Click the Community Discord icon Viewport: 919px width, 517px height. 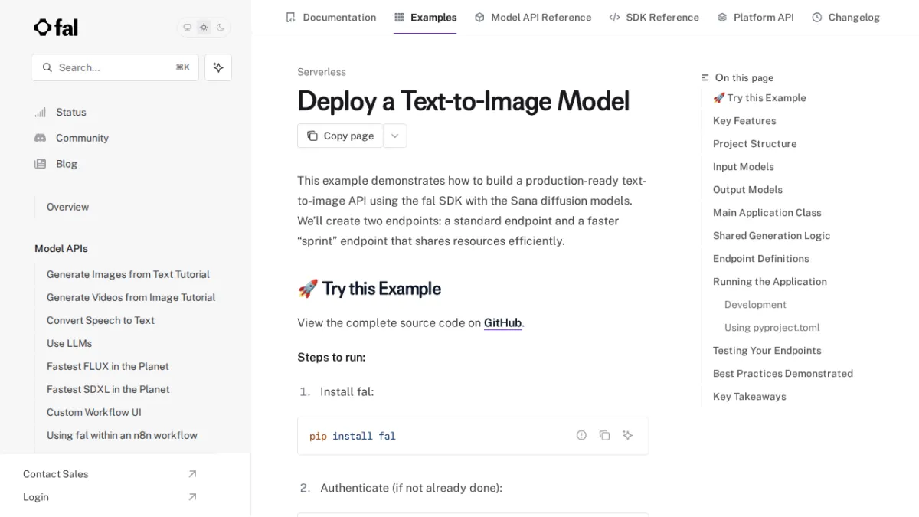pyautogui.click(x=41, y=138)
